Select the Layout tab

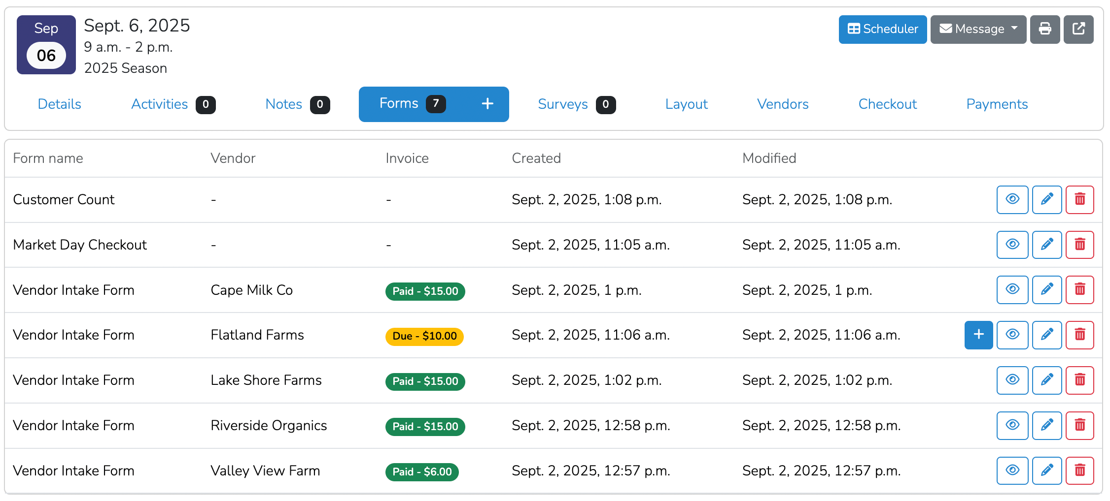[686, 104]
